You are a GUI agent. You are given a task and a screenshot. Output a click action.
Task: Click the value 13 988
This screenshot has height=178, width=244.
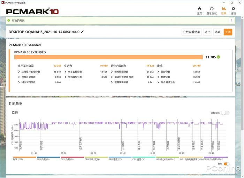(x=197, y=82)
